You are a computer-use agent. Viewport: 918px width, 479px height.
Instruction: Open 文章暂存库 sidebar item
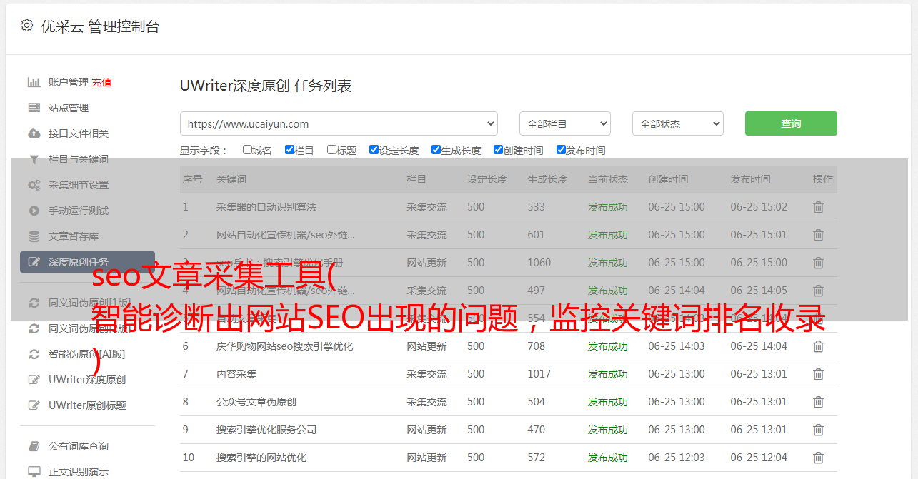[74, 236]
